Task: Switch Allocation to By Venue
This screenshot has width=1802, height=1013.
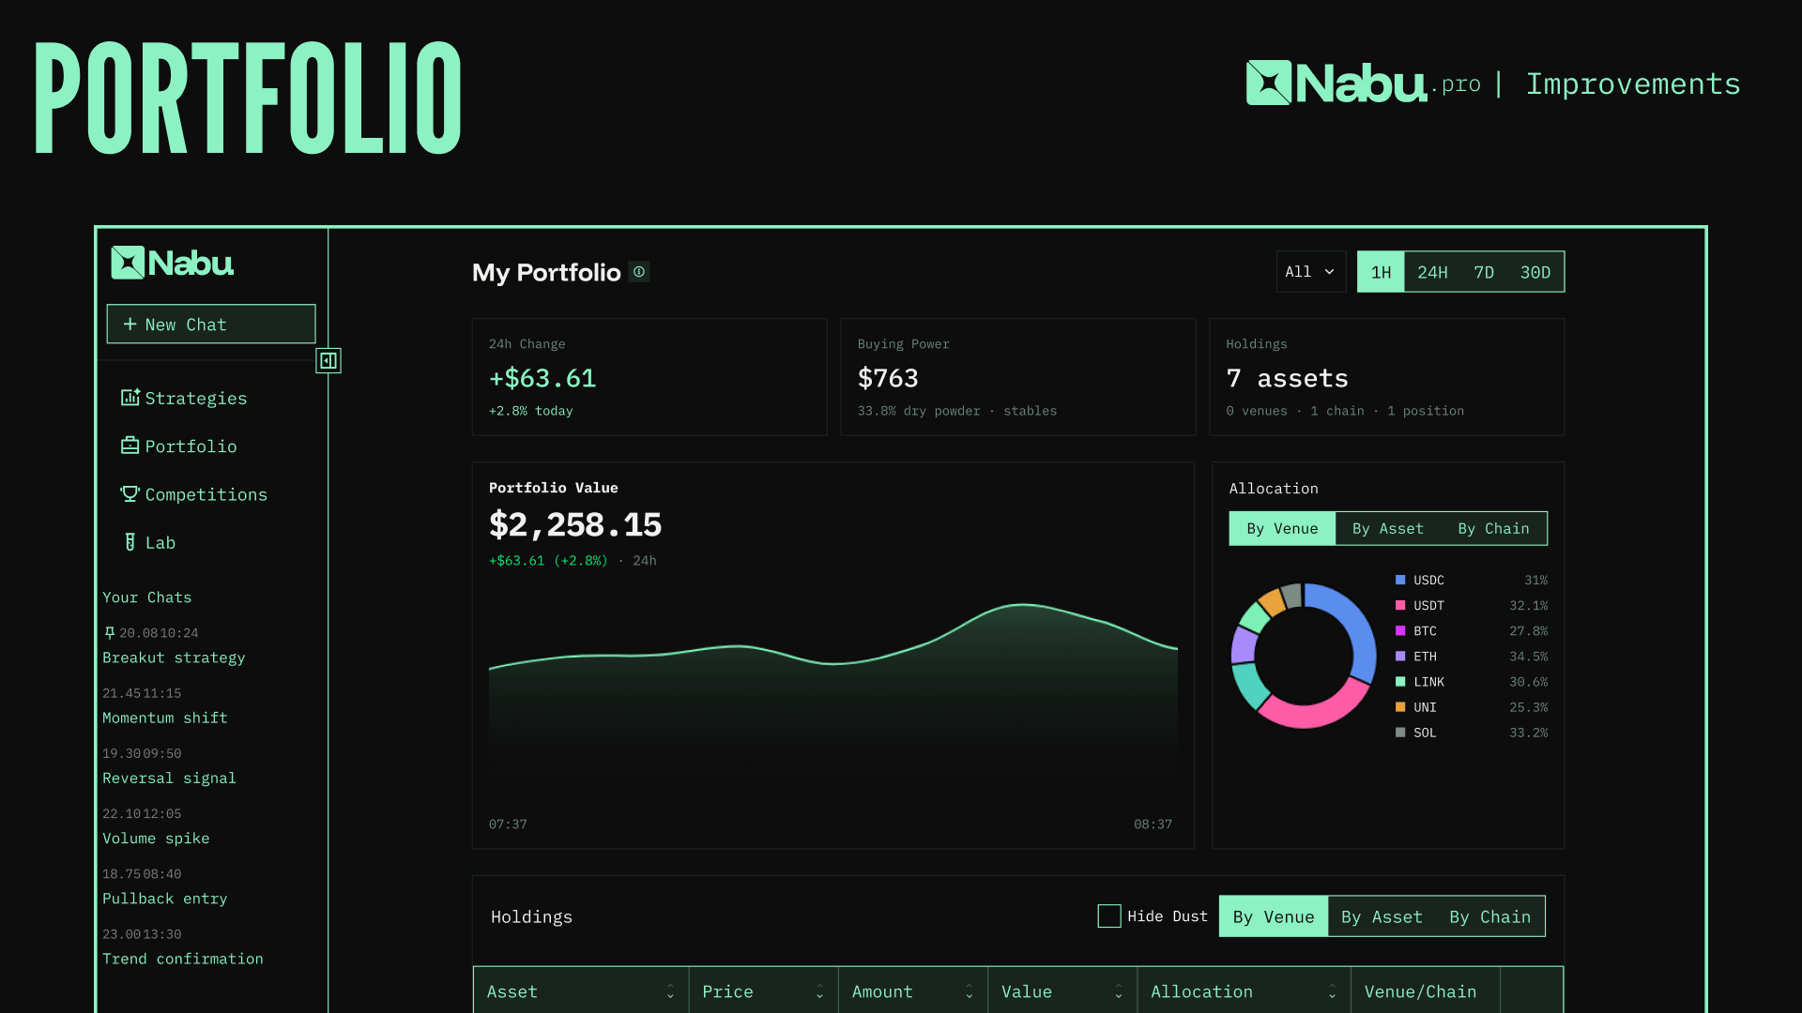Action: (1282, 529)
